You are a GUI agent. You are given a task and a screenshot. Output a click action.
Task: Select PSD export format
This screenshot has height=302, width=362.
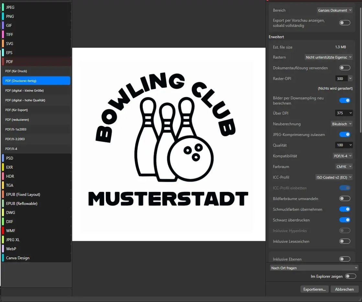36,158
